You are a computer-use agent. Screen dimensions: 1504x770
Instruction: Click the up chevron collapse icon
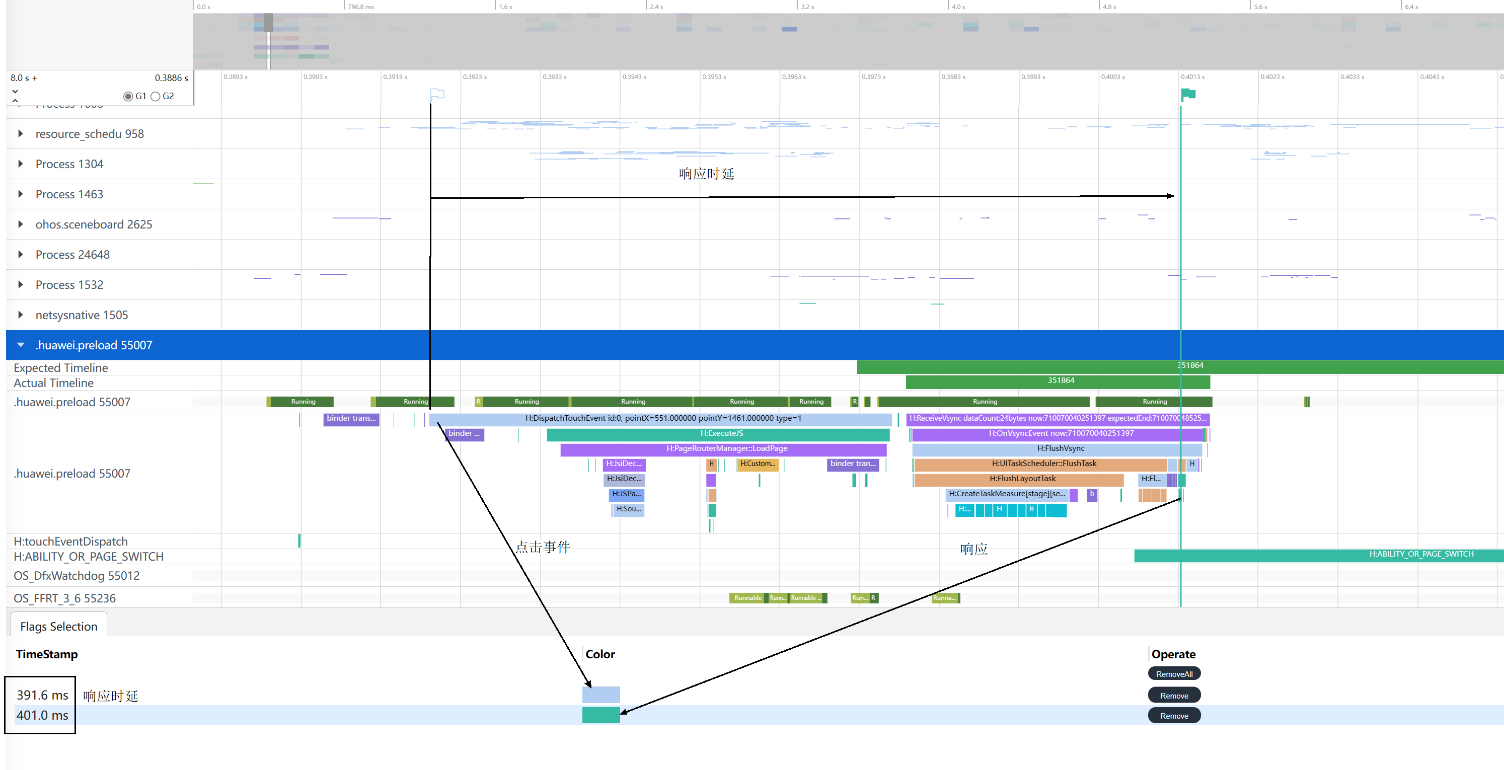tap(15, 101)
